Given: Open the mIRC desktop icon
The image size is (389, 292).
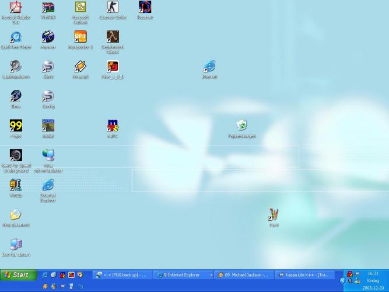Looking at the screenshot, I should (x=113, y=126).
